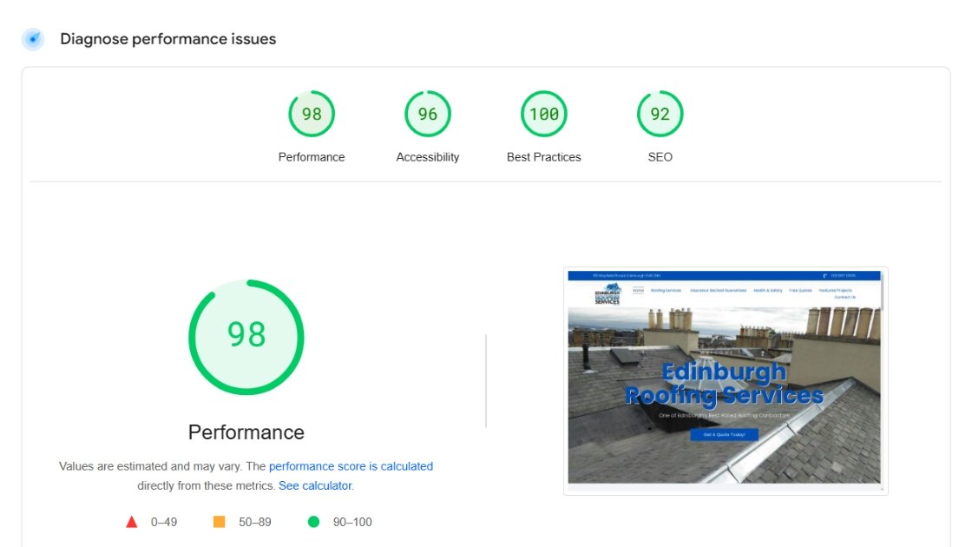Image resolution: width=972 pixels, height=547 pixels.
Task: Click 'Get A Quote Today!' button in preview
Action: pos(724,434)
